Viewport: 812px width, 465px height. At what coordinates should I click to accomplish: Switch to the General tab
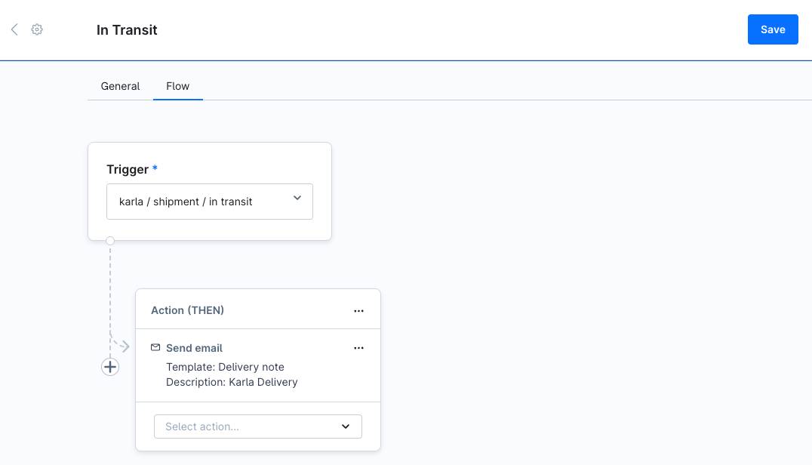[119, 86]
